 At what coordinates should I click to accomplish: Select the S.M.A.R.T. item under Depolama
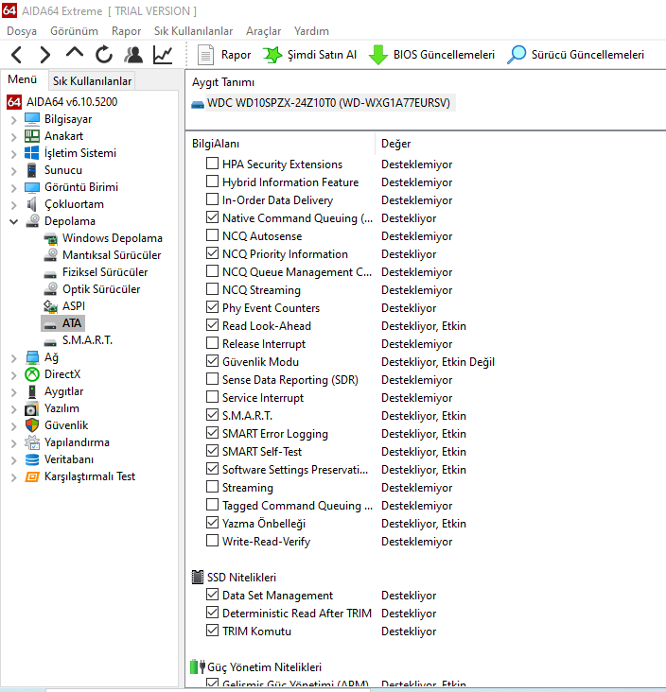click(87, 340)
